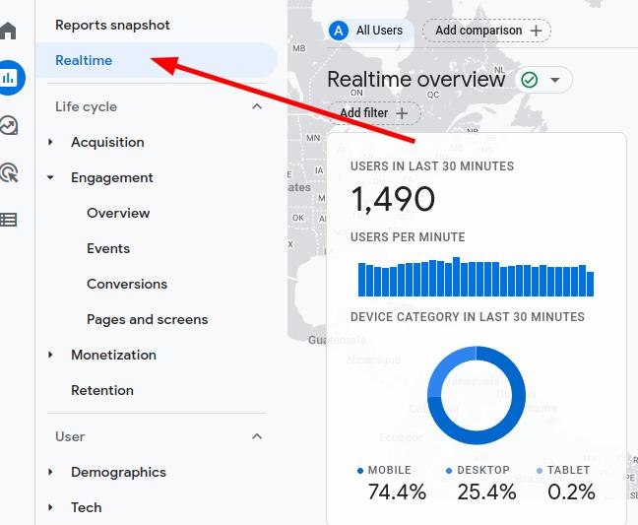The height and width of the screenshot is (525, 638).
Task: Click the Tablet 0.2% value
Action: click(571, 492)
